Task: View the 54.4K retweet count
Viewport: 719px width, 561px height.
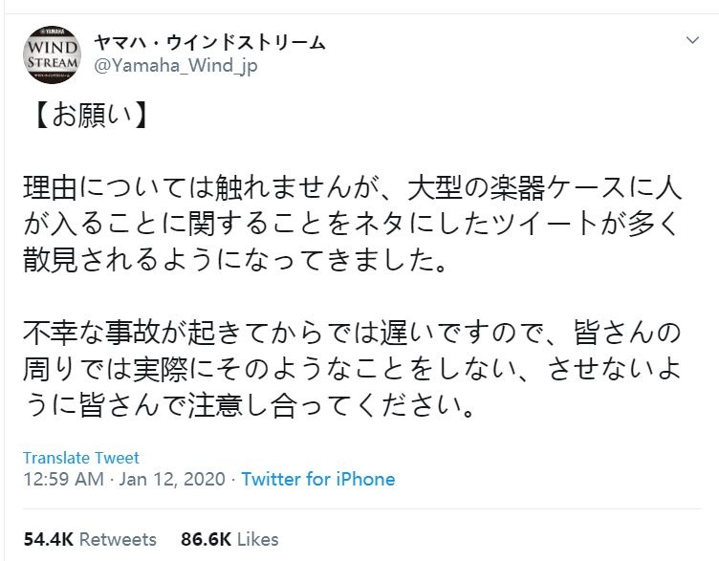Action: [x=47, y=539]
